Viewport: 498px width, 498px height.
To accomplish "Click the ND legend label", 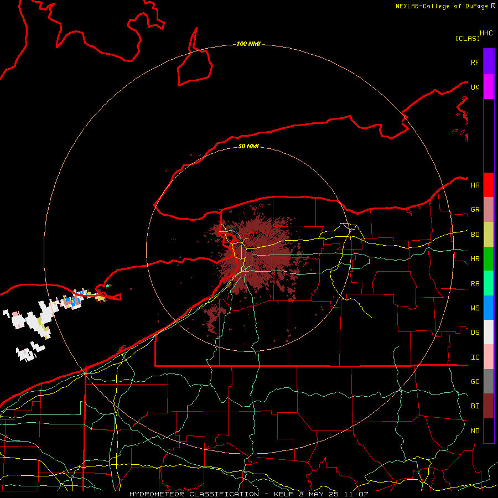I will pos(475,431).
